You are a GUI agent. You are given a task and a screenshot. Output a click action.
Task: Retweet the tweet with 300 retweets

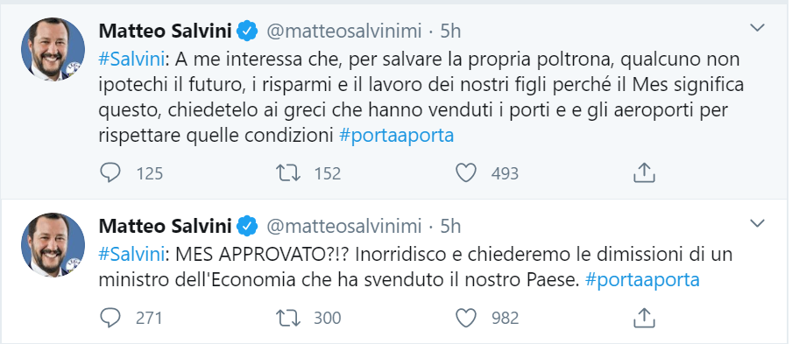pos(288,318)
